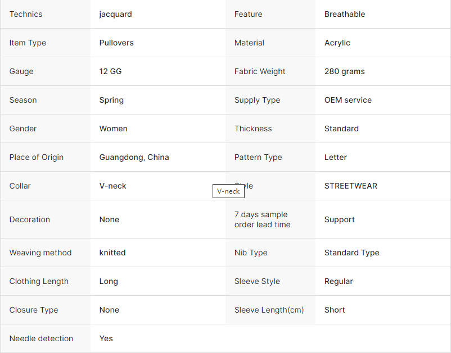Screen dimensions: 451x353
Task: Click the V-neck tooltip box
Action: pyautogui.click(x=228, y=191)
